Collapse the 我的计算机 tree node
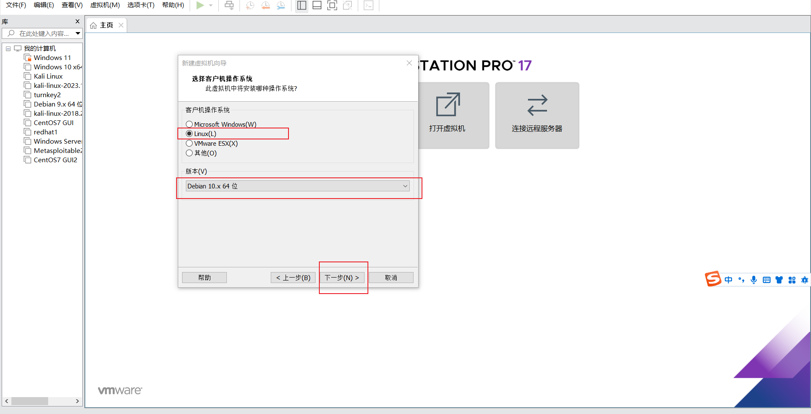This screenshot has width=811, height=414. [x=8, y=49]
